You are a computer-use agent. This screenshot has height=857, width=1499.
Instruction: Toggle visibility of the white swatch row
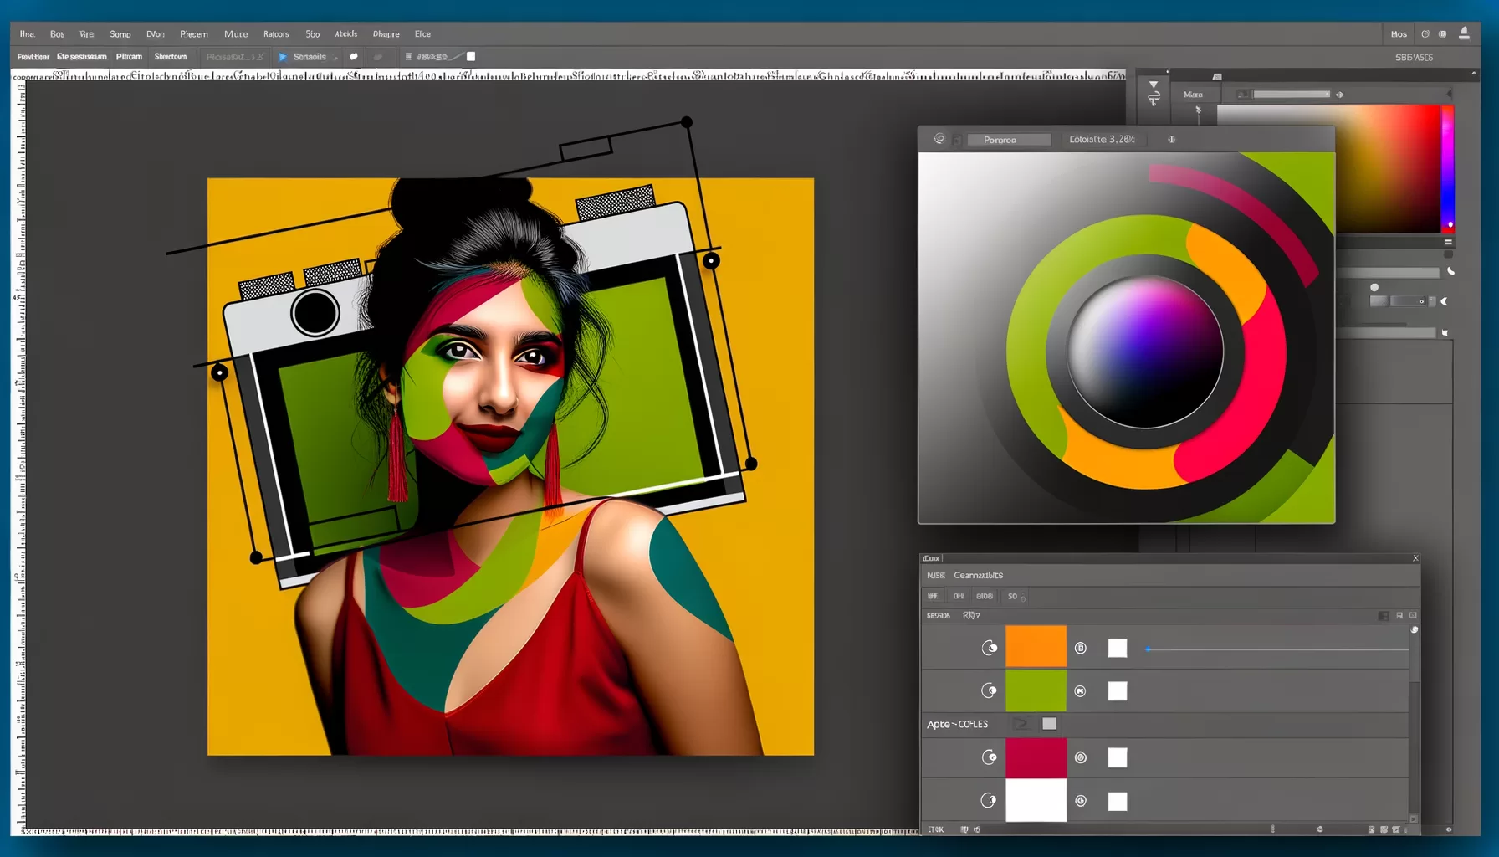click(989, 800)
